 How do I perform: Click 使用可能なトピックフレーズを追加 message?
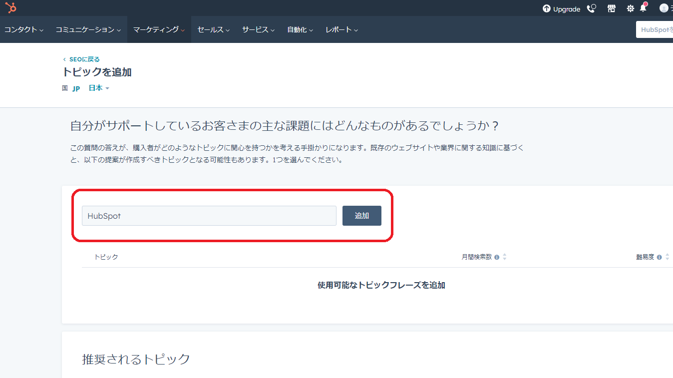tap(381, 285)
